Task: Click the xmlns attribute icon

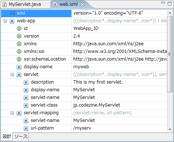Action: coord(19,44)
